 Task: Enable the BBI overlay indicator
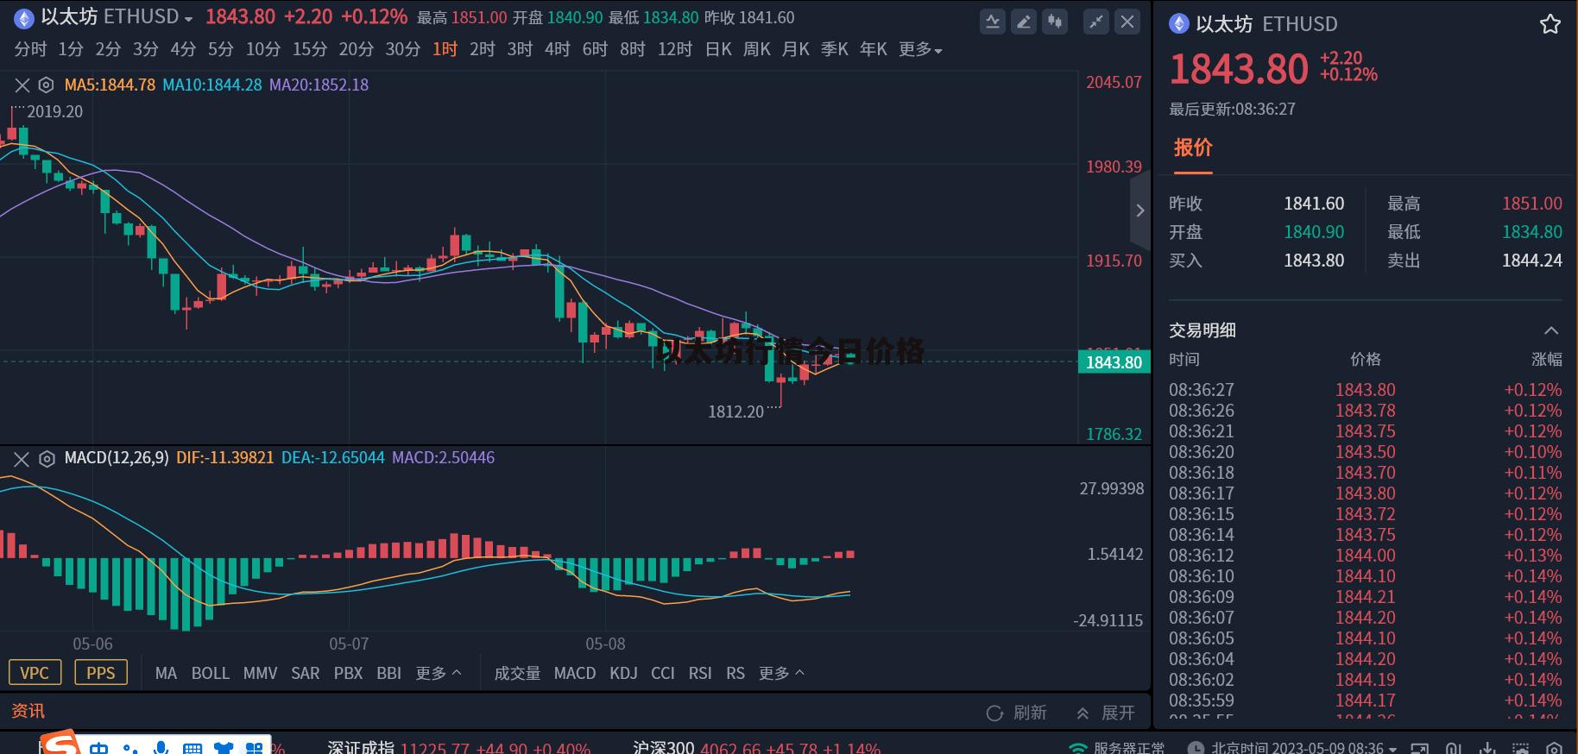[x=389, y=673]
